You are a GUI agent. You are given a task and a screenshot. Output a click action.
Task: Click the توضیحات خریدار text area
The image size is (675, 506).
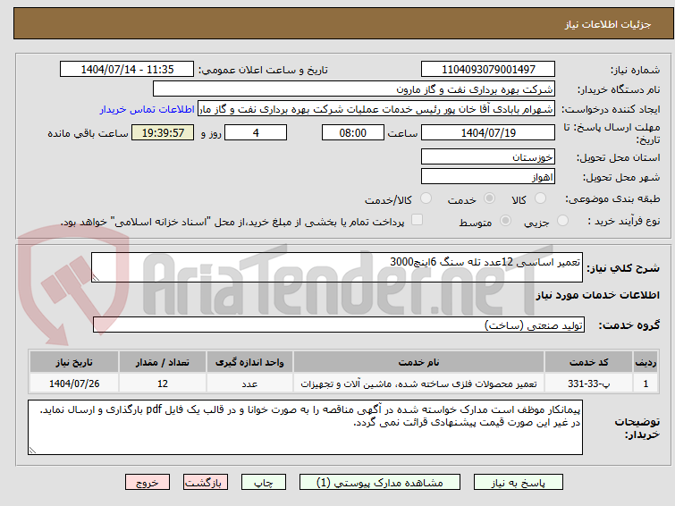coord(305,427)
